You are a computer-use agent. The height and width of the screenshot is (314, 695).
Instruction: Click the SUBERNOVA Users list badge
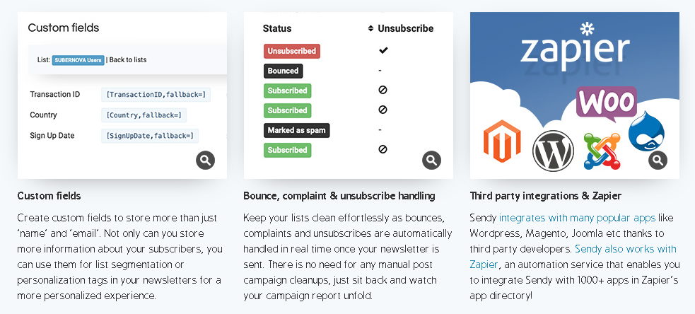tap(78, 60)
